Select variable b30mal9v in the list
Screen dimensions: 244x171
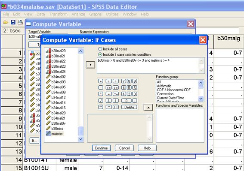click(x=56, y=123)
